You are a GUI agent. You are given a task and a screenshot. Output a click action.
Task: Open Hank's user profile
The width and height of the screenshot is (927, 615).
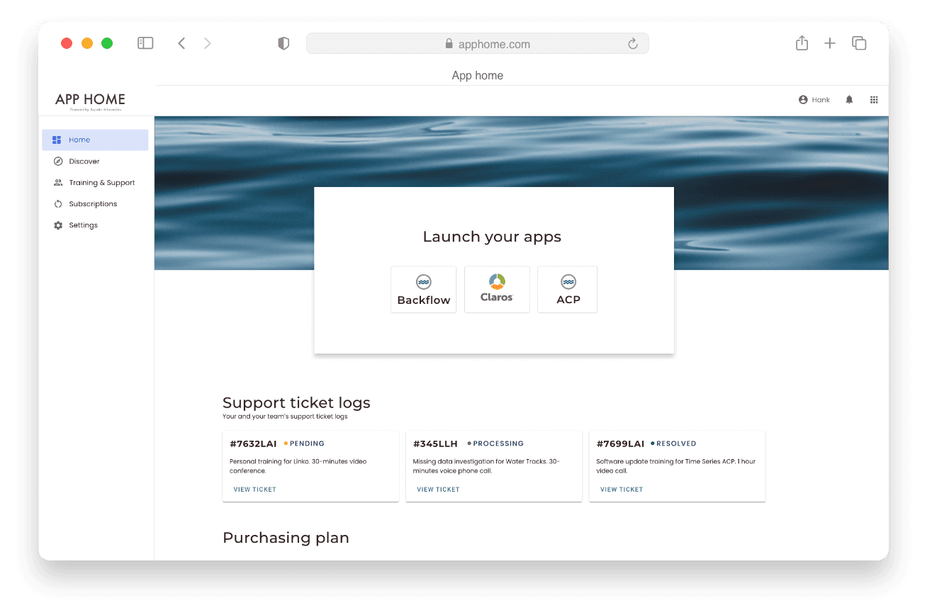click(x=814, y=100)
